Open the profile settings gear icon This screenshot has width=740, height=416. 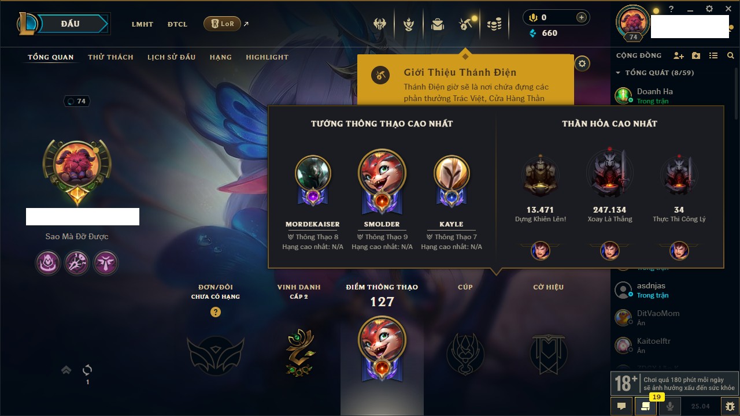(x=583, y=64)
